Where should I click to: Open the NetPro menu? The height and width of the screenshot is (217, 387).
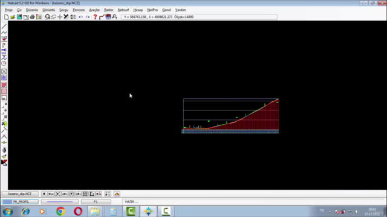[152, 10]
